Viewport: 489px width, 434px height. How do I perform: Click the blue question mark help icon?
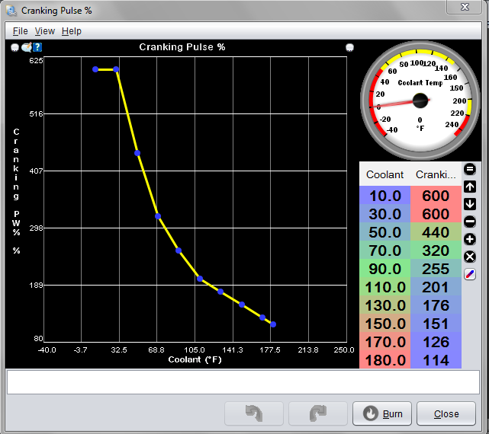[37, 47]
